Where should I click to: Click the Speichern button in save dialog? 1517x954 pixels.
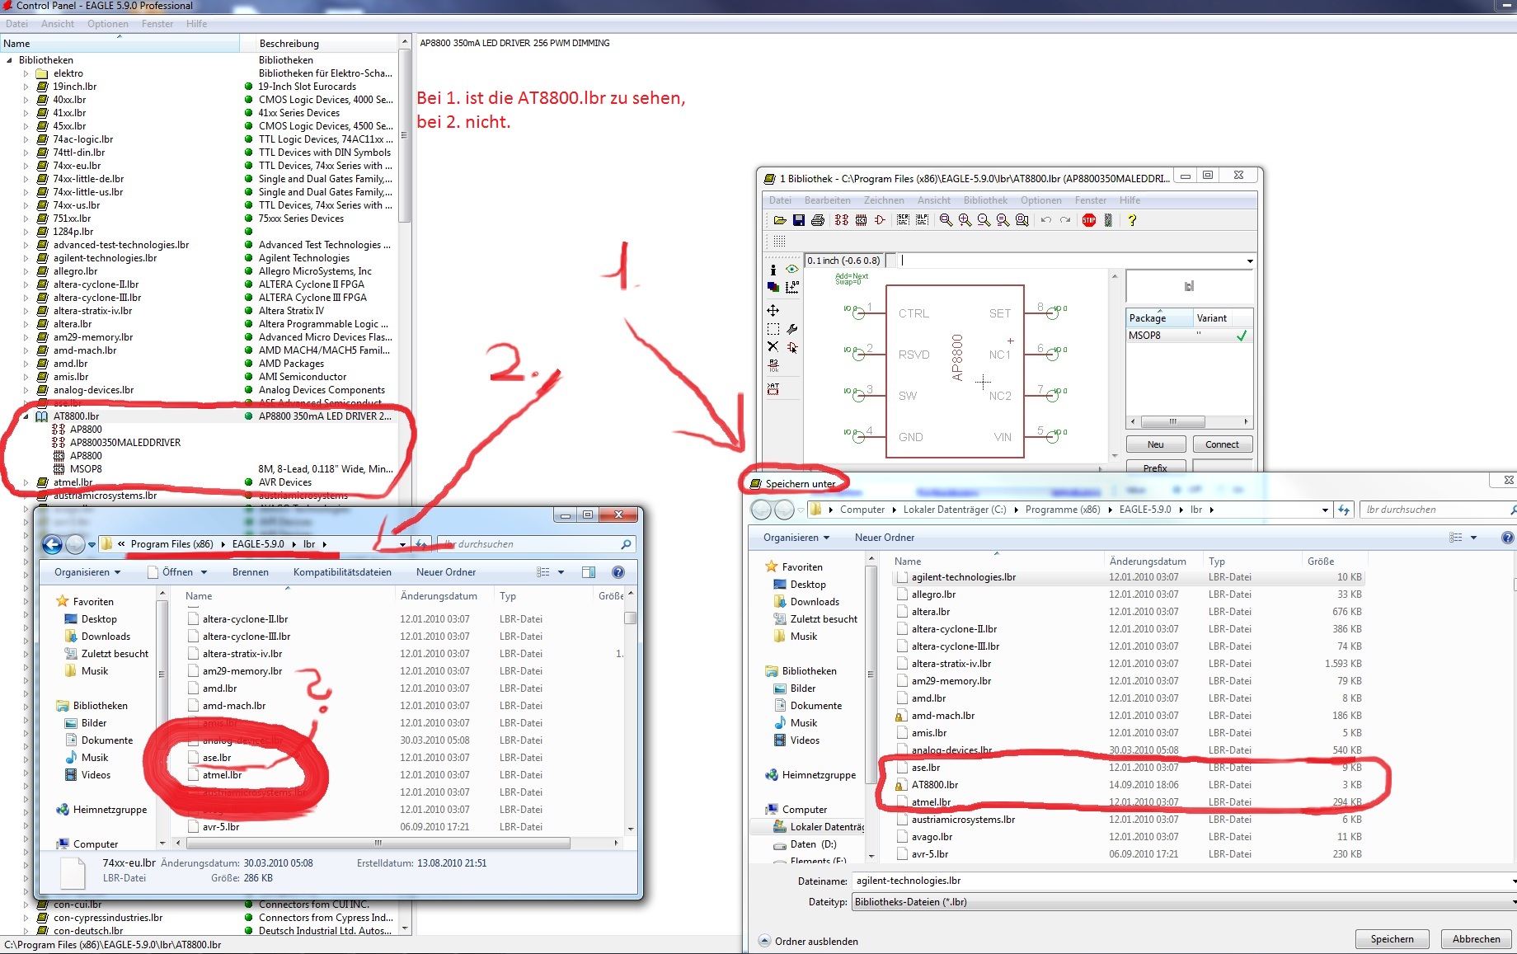[1392, 939]
